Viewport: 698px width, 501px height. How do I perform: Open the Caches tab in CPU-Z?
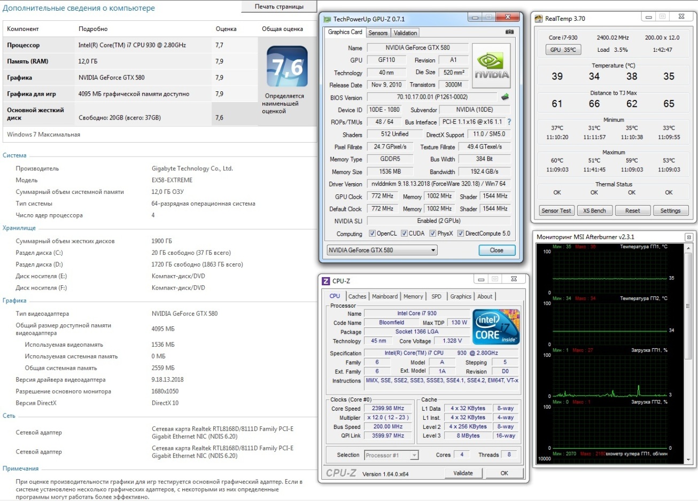[x=358, y=296]
